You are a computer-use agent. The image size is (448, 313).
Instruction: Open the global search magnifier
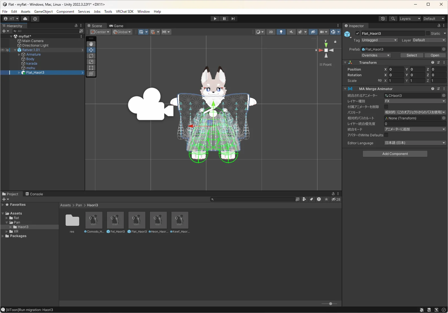pos(393,19)
